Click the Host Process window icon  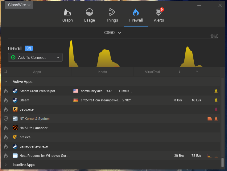tap(15, 156)
